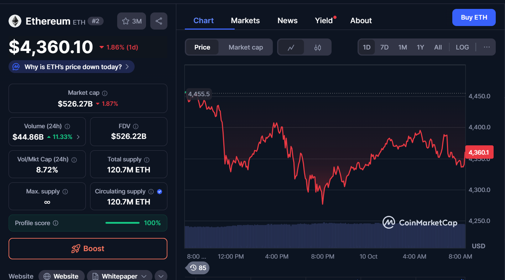This screenshot has height=280, width=505.
Task: Add Ethereum to watchlist with star button
Action: [132, 21]
